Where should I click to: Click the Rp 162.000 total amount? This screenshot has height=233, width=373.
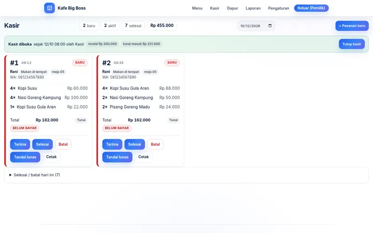point(139,120)
